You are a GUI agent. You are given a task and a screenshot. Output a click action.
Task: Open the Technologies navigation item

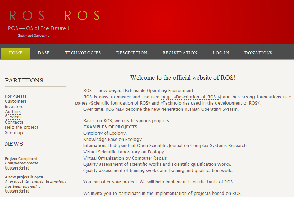[x=83, y=53]
